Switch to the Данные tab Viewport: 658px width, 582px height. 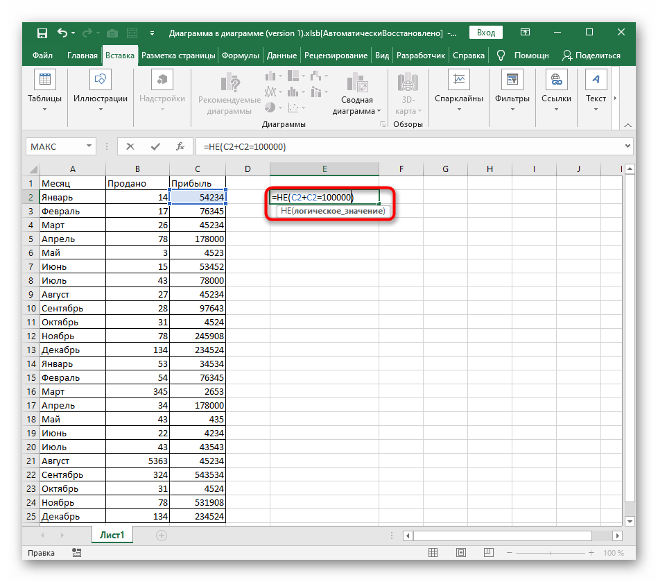pyautogui.click(x=282, y=55)
